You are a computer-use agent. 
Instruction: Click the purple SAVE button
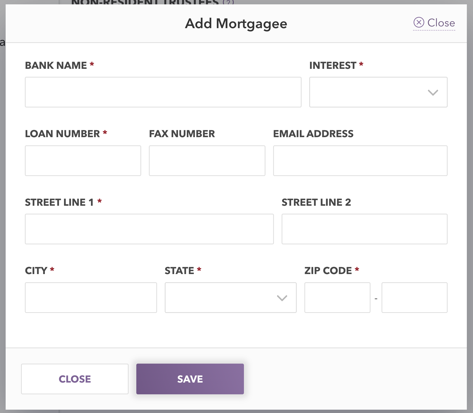click(x=190, y=379)
